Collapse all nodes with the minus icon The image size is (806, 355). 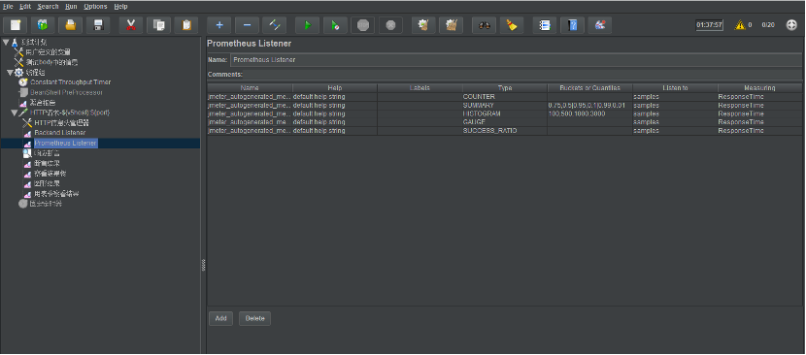pyautogui.click(x=248, y=25)
